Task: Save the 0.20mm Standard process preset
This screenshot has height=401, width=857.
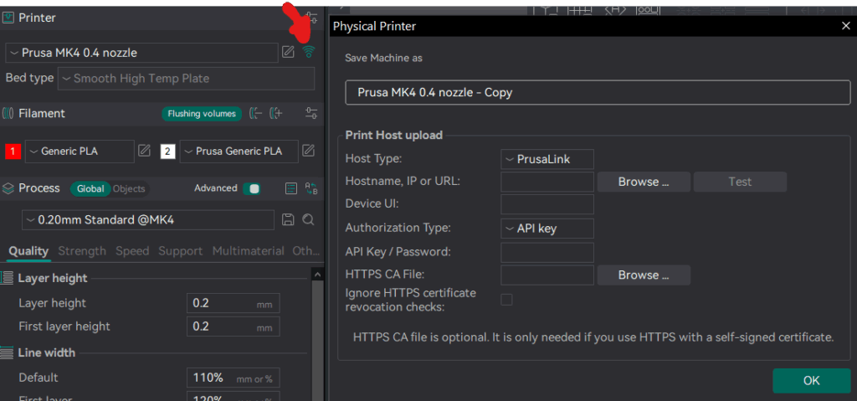Action: [289, 219]
